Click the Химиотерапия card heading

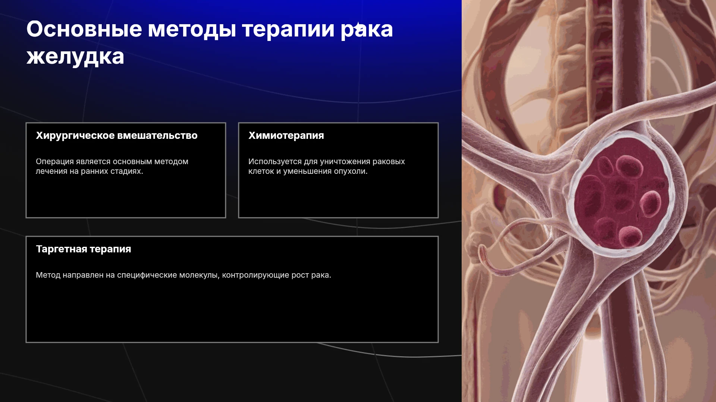286,135
